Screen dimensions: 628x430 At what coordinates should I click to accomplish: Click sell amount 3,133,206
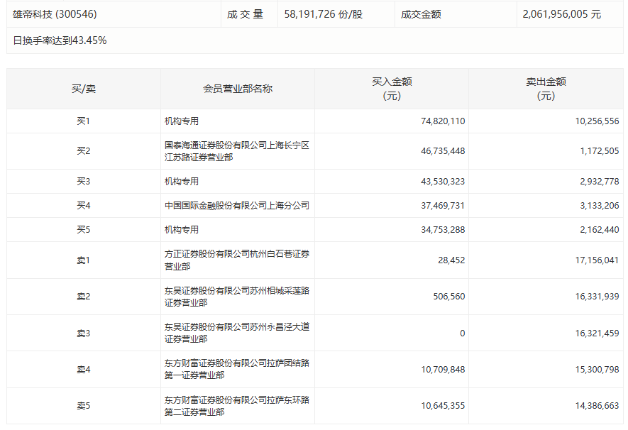tap(599, 205)
